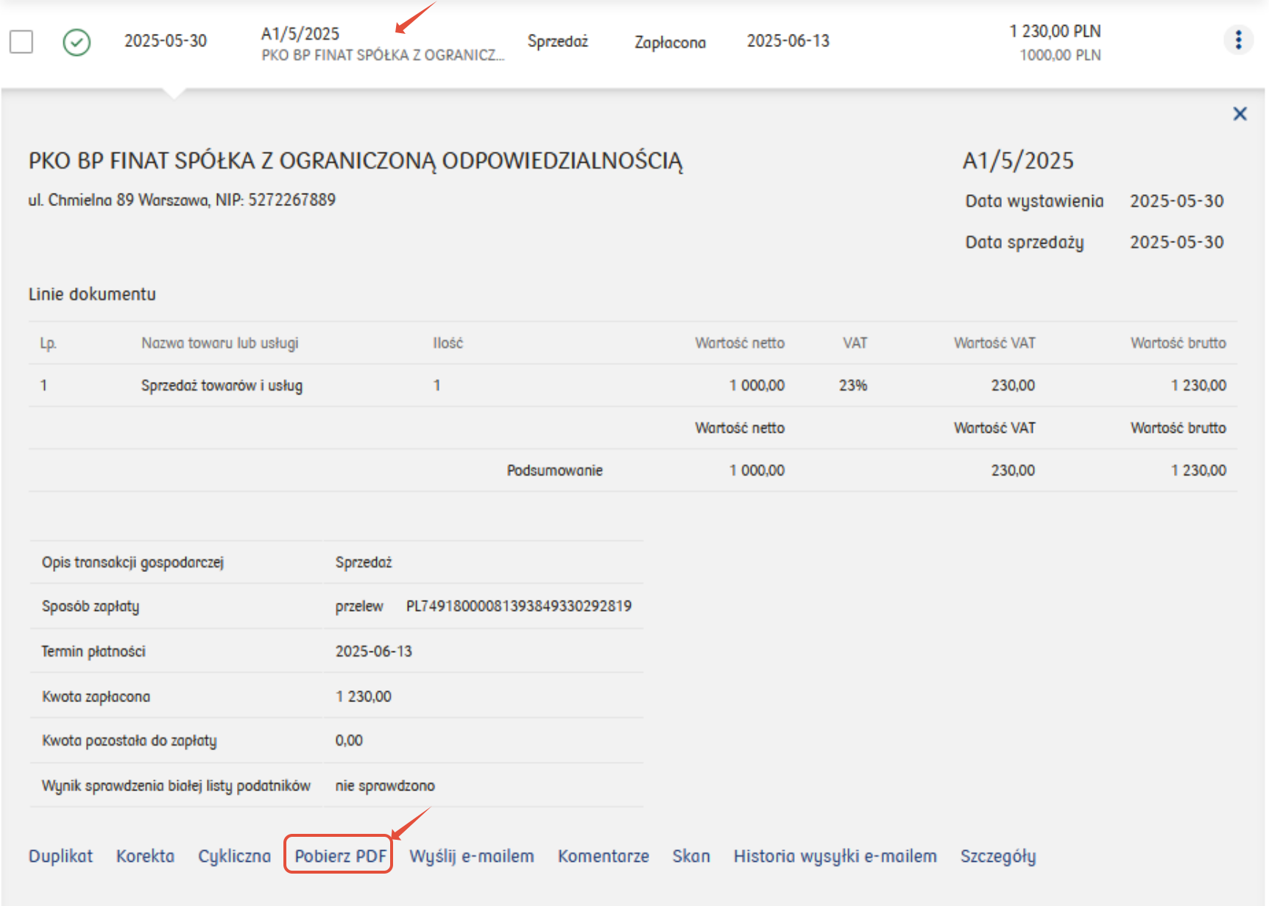Viewport: 1269px width, 906px height.
Task: Select the line item Sprzedaż towarów i usług
Action: pos(222,386)
